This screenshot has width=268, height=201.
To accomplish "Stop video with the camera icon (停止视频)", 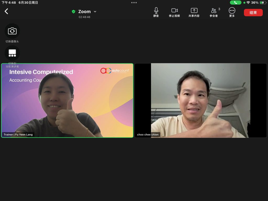I will [174, 12].
